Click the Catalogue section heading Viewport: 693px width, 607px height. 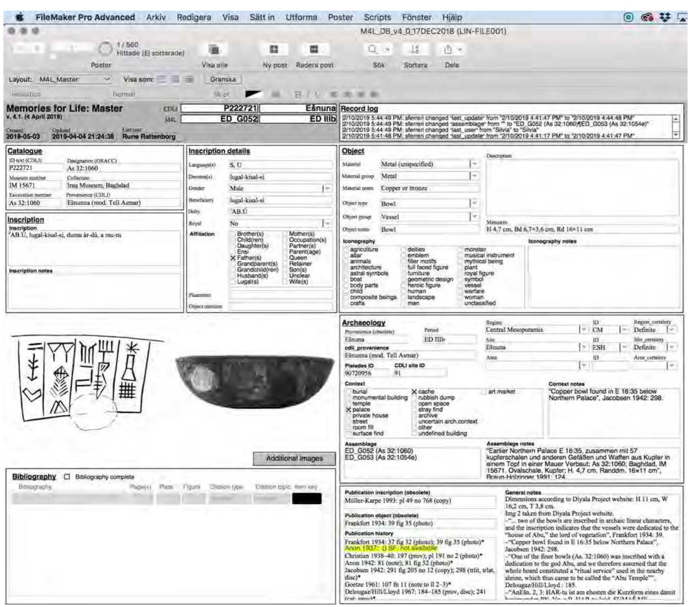[x=25, y=151]
